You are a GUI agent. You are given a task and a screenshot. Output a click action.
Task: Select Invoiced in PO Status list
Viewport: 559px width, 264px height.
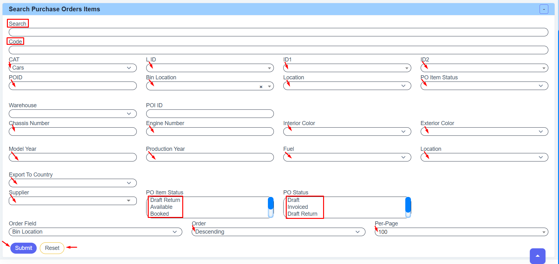coord(298,207)
